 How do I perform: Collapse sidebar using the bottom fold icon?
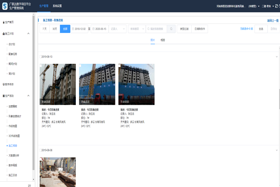pos(29,186)
